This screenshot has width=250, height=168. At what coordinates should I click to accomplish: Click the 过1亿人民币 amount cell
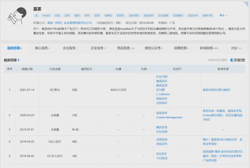click(55, 156)
